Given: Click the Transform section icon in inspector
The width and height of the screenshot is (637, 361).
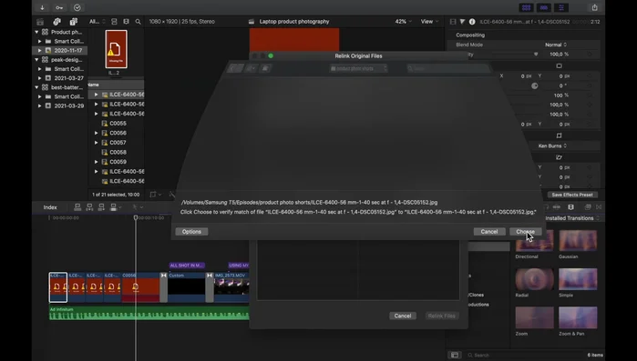Looking at the screenshot, I should (559, 65).
